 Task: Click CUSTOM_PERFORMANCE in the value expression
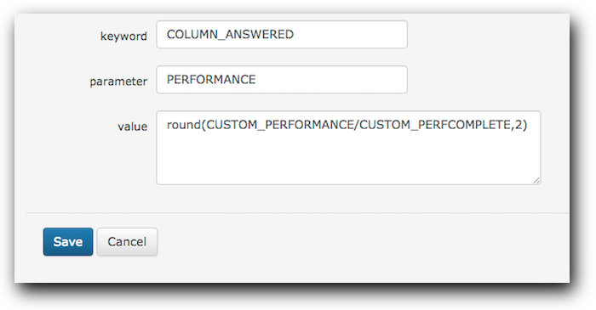coord(279,125)
